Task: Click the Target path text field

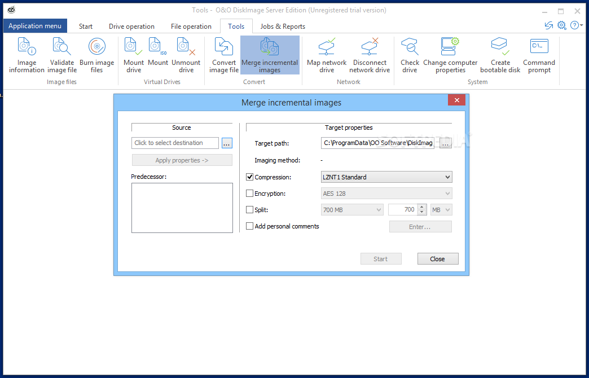Action: [x=377, y=143]
